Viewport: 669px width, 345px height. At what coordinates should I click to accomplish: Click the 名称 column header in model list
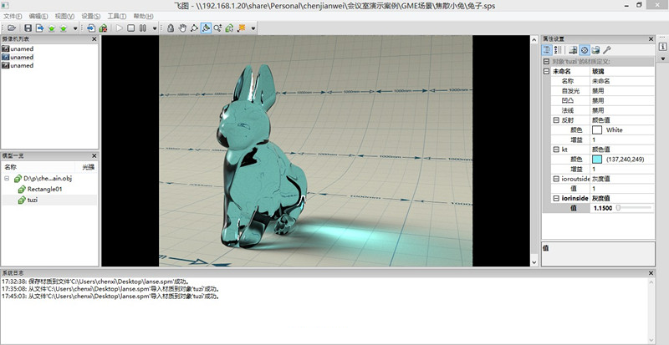click(10, 167)
